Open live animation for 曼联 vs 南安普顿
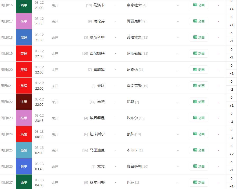Viewport: 237px width, 189px height. [x=199, y=86]
